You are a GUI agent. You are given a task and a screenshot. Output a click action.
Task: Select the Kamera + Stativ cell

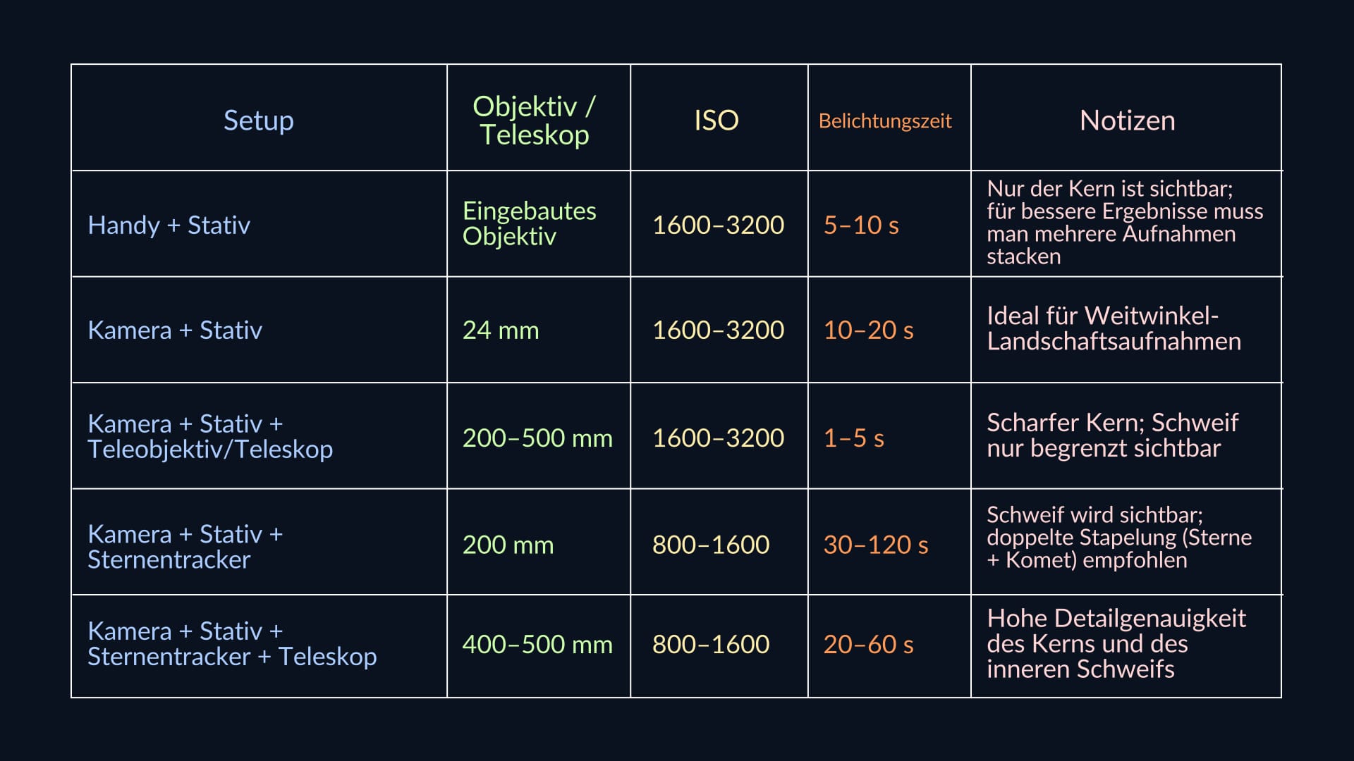coord(175,330)
